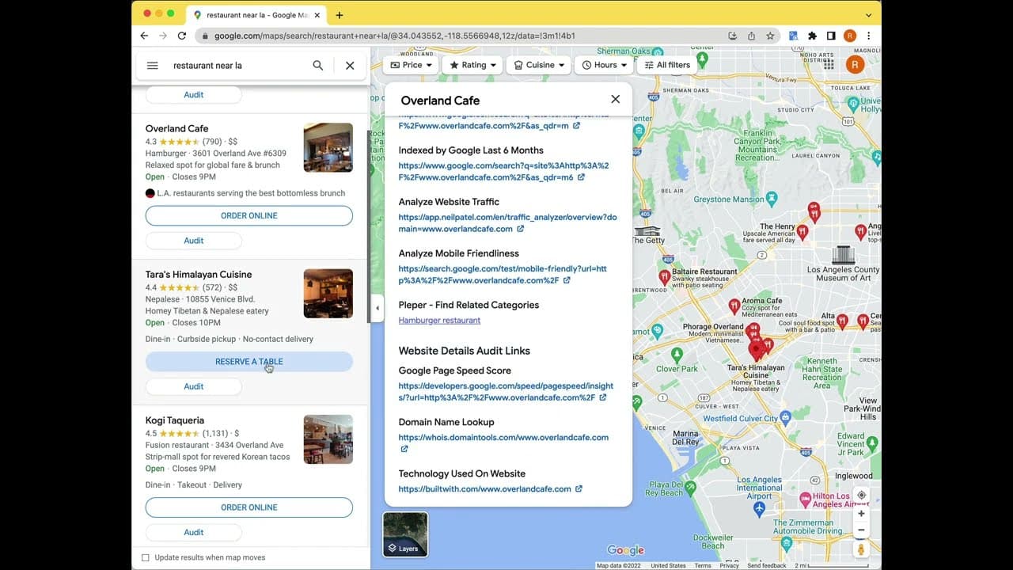Open a new browser tab
The height and width of the screenshot is (570, 1013).
click(x=340, y=15)
